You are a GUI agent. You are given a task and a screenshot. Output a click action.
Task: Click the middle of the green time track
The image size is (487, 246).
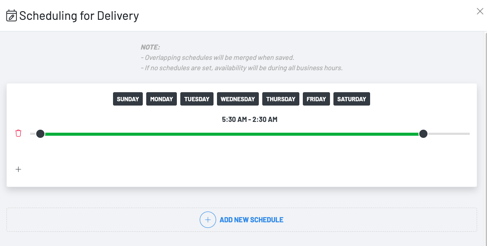[x=232, y=134]
